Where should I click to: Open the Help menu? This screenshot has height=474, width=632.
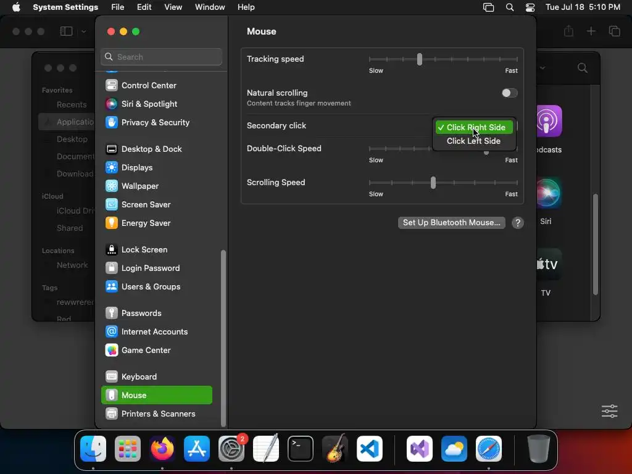[246, 7]
